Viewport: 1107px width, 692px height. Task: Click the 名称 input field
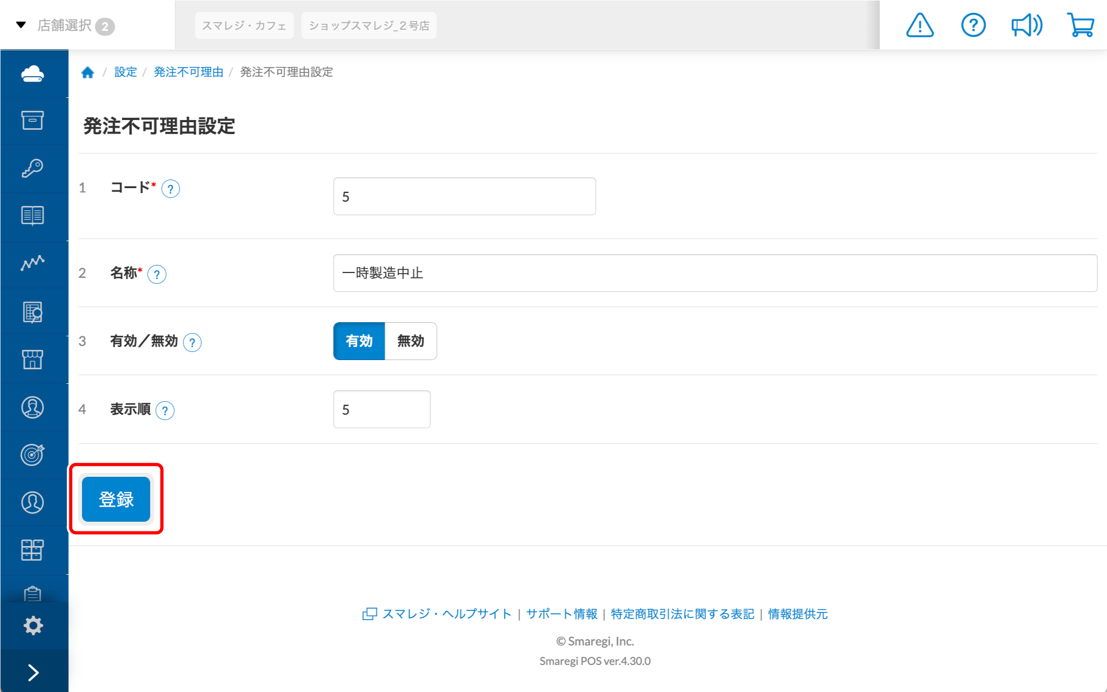715,273
